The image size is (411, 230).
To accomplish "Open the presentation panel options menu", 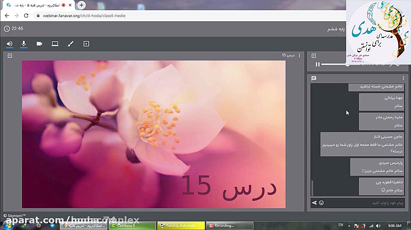I will pyautogui.click(x=299, y=56).
